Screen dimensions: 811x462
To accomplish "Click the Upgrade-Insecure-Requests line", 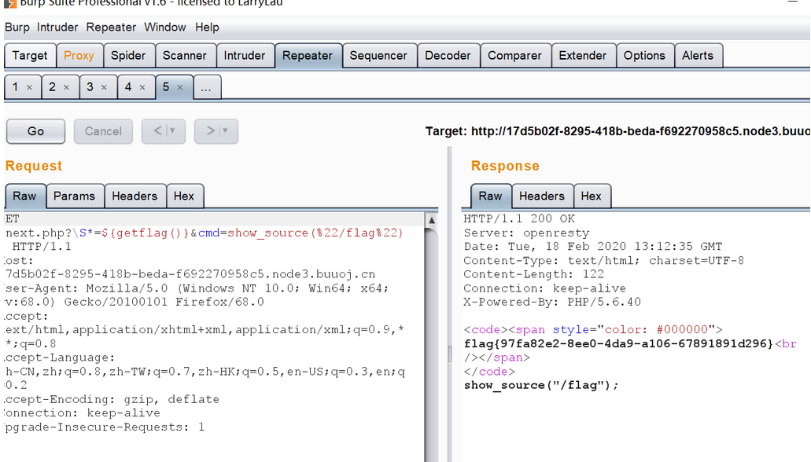I will point(105,427).
